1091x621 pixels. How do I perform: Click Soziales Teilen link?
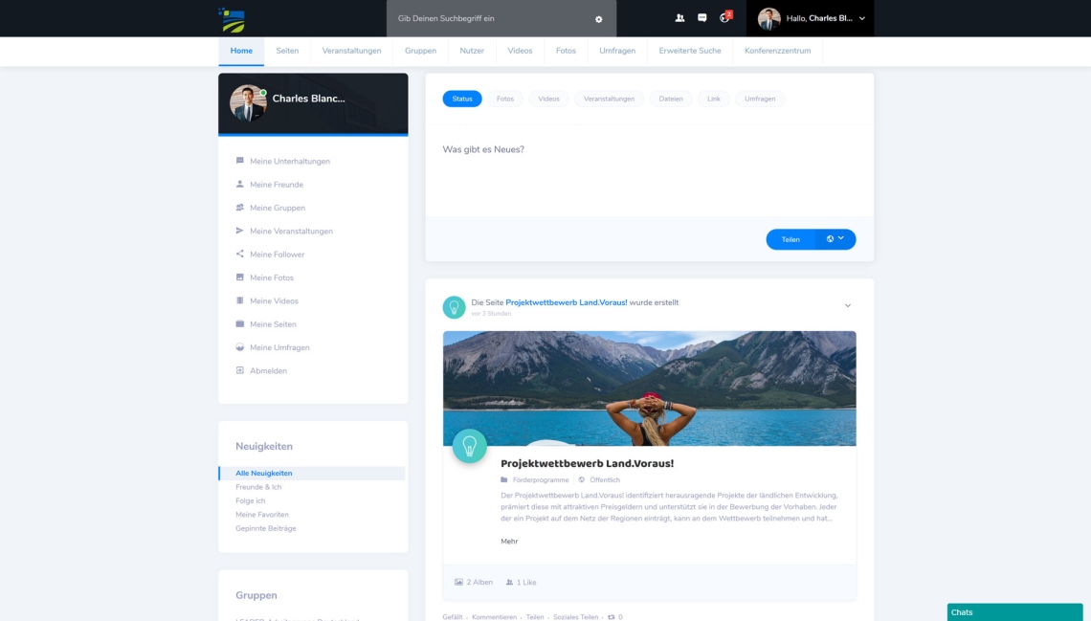click(575, 617)
